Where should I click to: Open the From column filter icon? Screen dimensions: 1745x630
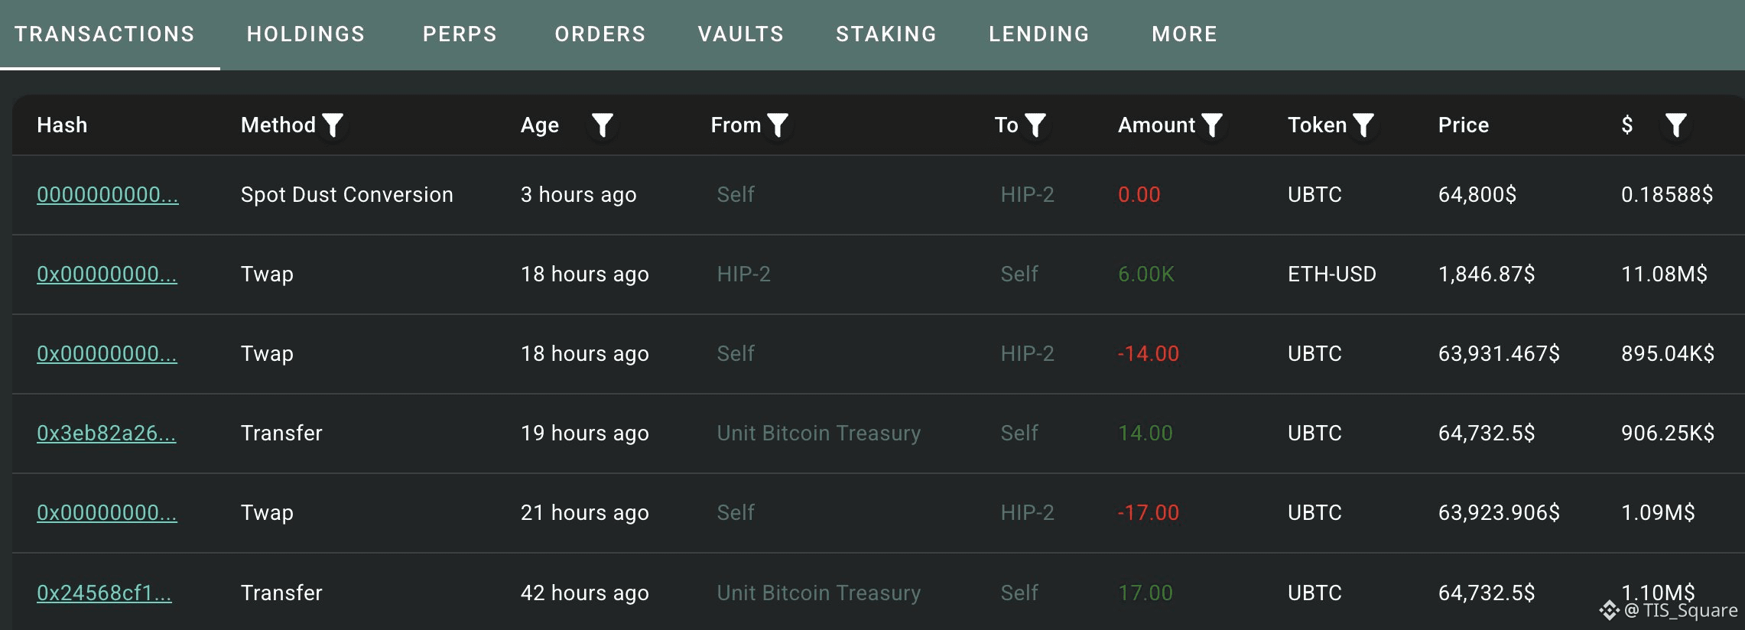click(x=778, y=125)
